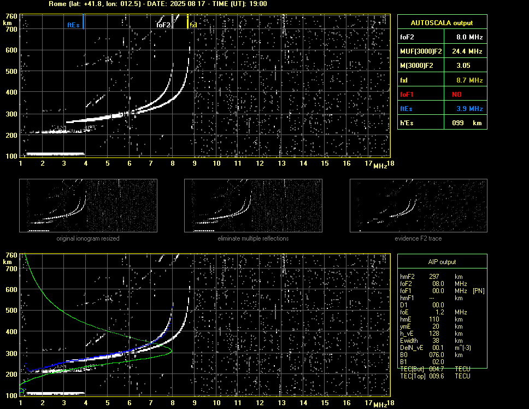529x409 pixels.
Task: Open the eliminate multiple reflections thumbnail
Action: pyautogui.click(x=253, y=206)
